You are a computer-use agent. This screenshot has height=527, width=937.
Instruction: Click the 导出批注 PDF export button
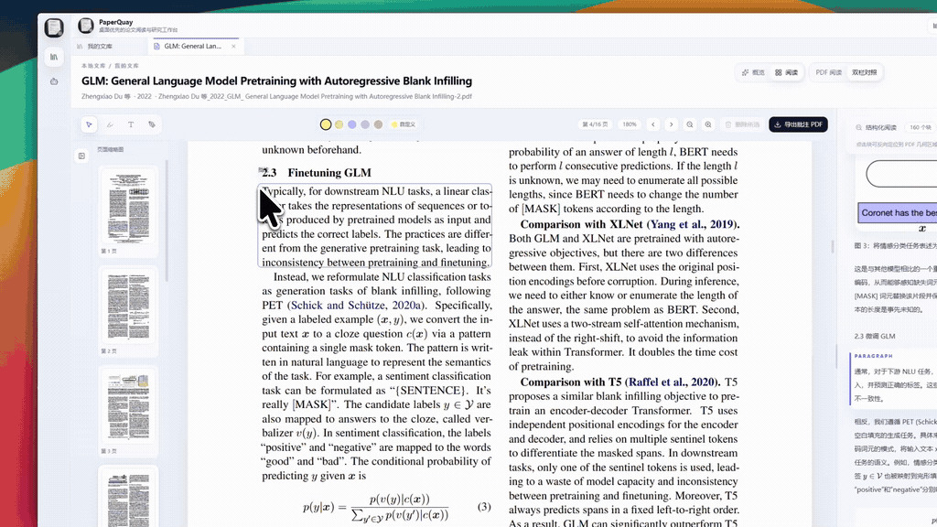point(798,124)
